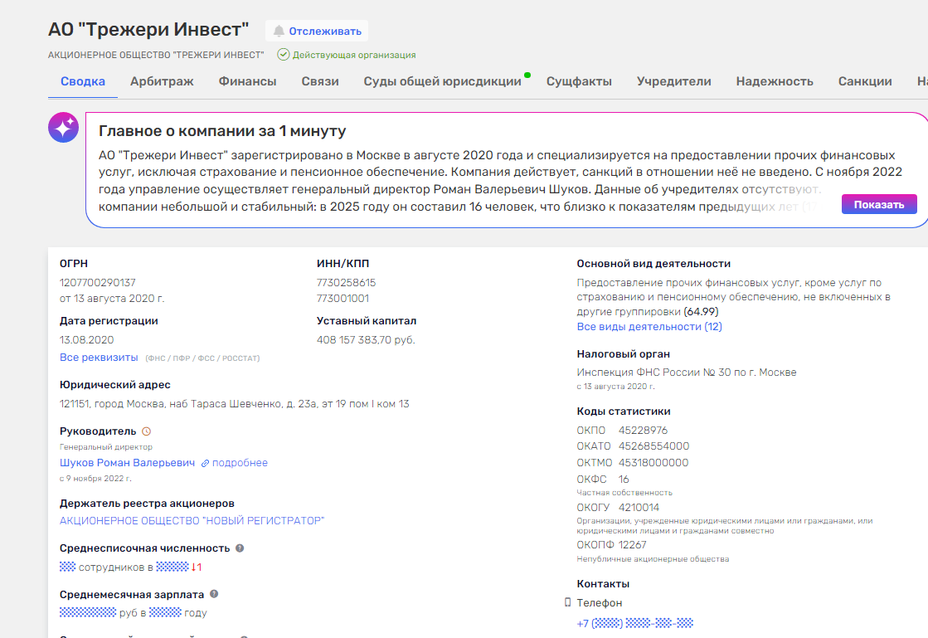Click the purple AI sparkle icon

point(63,127)
